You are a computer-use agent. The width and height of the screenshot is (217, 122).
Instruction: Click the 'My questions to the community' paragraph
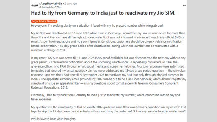click(108, 109)
